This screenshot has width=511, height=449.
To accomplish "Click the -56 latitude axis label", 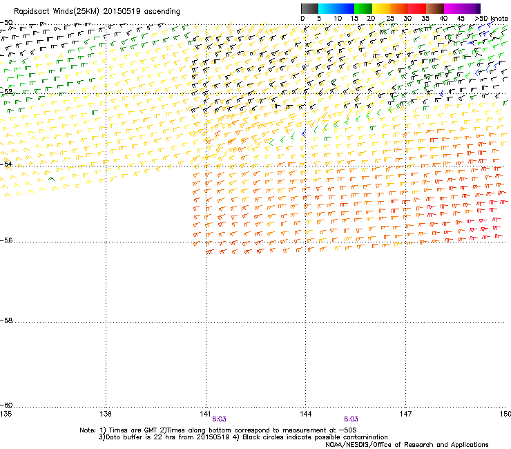I will point(6,240).
